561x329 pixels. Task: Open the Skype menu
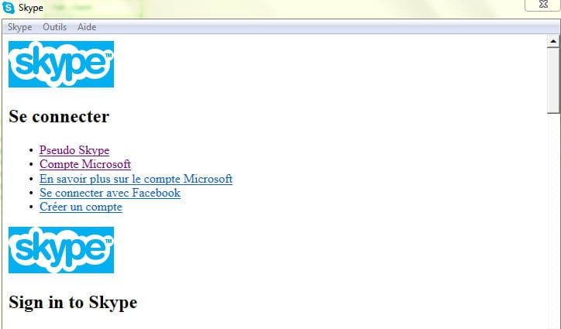point(19,27)
